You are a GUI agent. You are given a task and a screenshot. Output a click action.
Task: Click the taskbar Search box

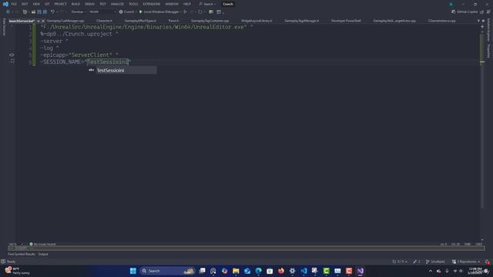click(167, 271)
